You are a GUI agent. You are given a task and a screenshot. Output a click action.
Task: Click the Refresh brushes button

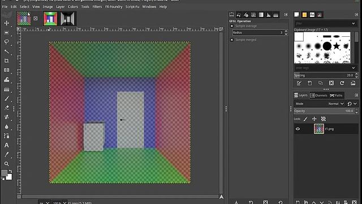342,83
